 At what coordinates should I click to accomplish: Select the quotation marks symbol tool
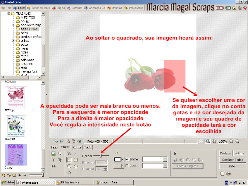click(x=53, y=166)
